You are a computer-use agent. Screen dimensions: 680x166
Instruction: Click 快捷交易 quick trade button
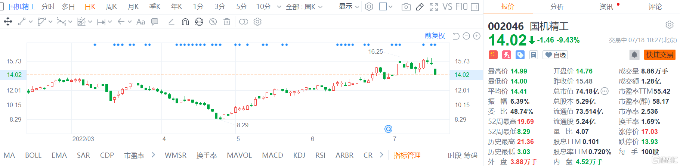coord(660,55)
